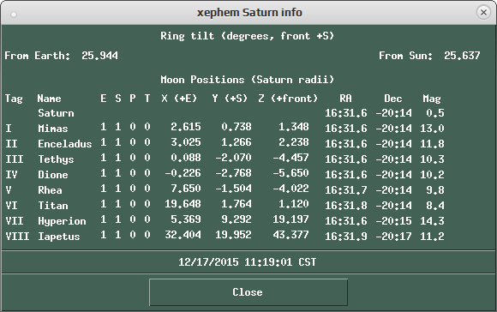Click the Iapetus moon name

click(59, 237)
